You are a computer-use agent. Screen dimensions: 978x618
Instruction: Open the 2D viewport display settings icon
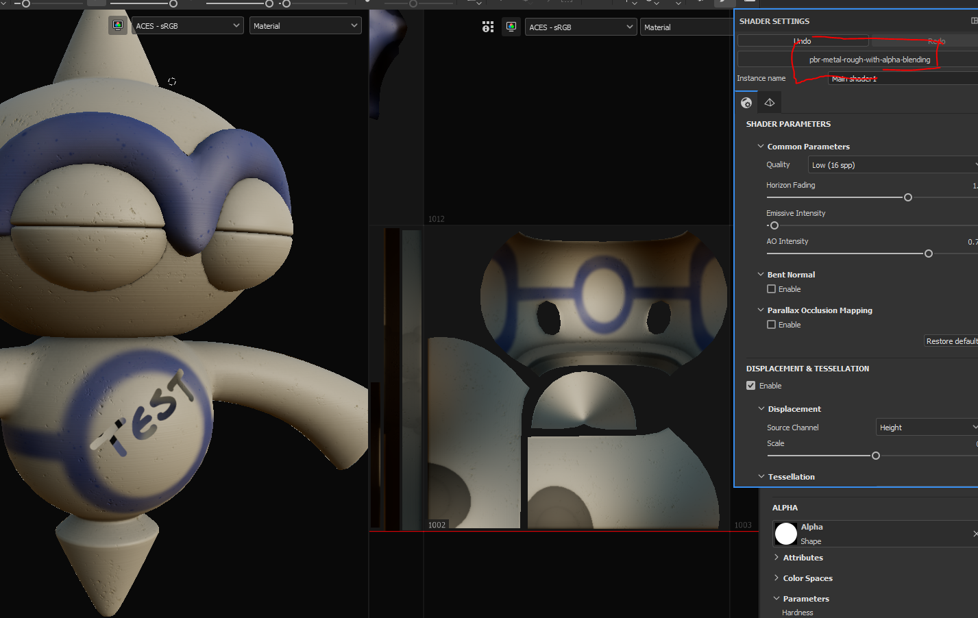(x=511, y=27)
